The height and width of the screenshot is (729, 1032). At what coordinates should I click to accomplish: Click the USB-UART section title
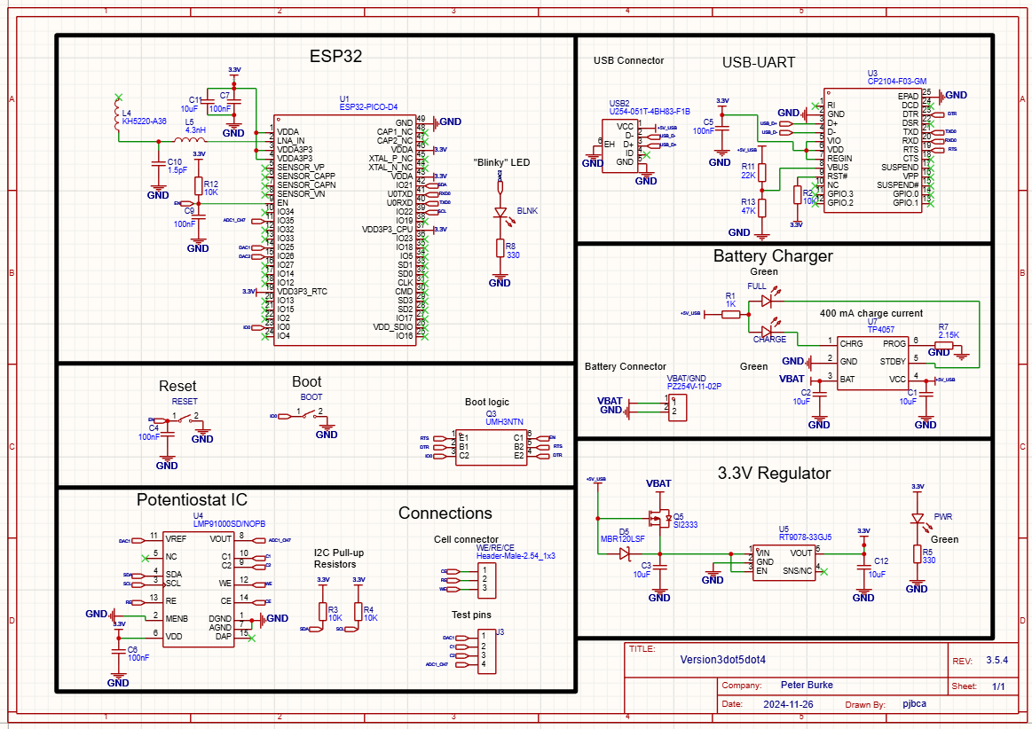pos(758,62)
